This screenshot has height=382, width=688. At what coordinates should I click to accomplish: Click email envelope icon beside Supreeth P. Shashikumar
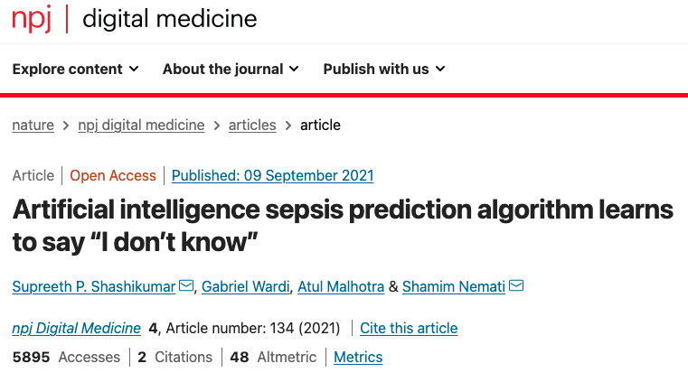point(186,285)
